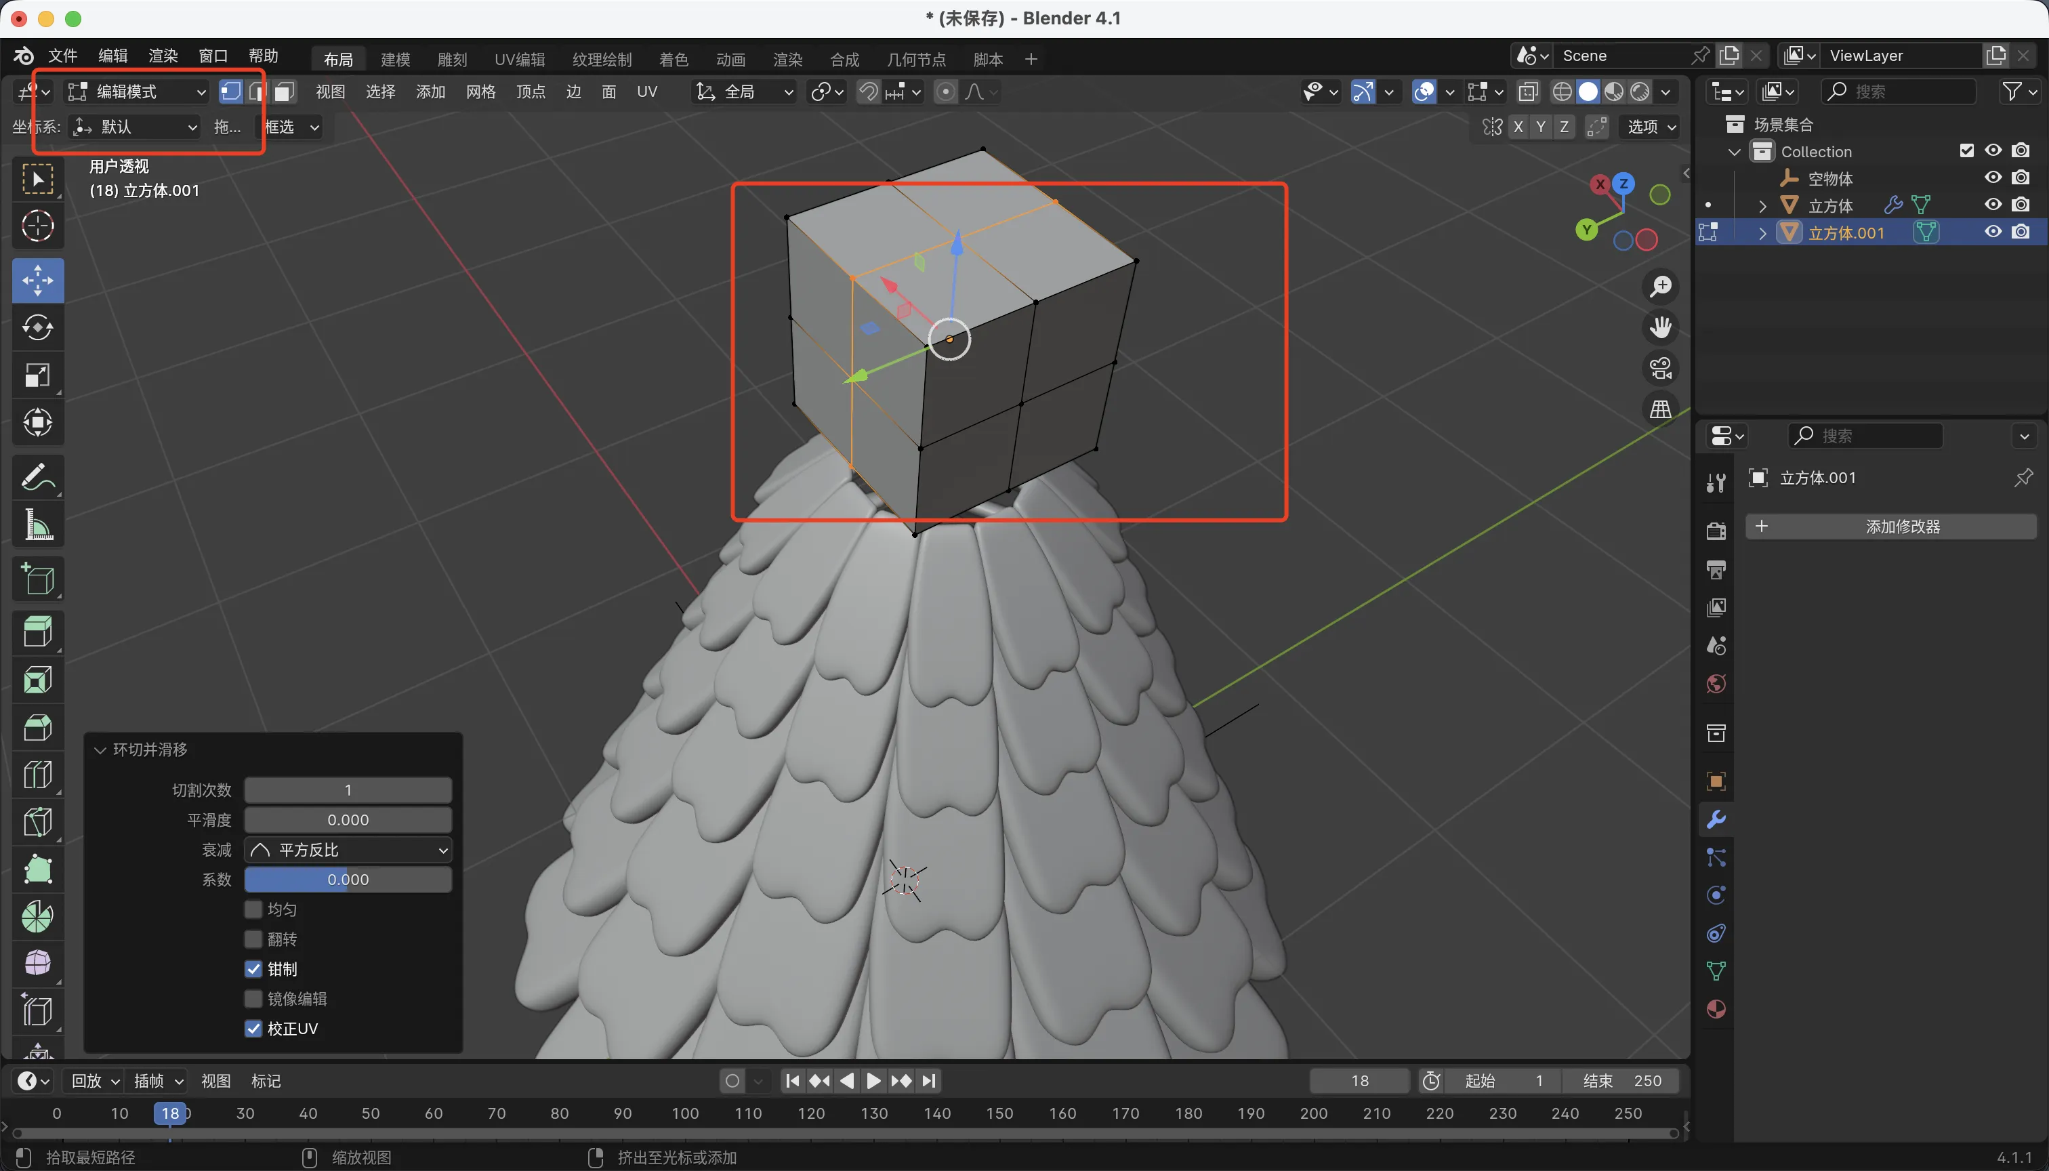Enable the 均匀 checkbox
This screenshot has width=2049, height=1171.
click(x=253, y=909)
